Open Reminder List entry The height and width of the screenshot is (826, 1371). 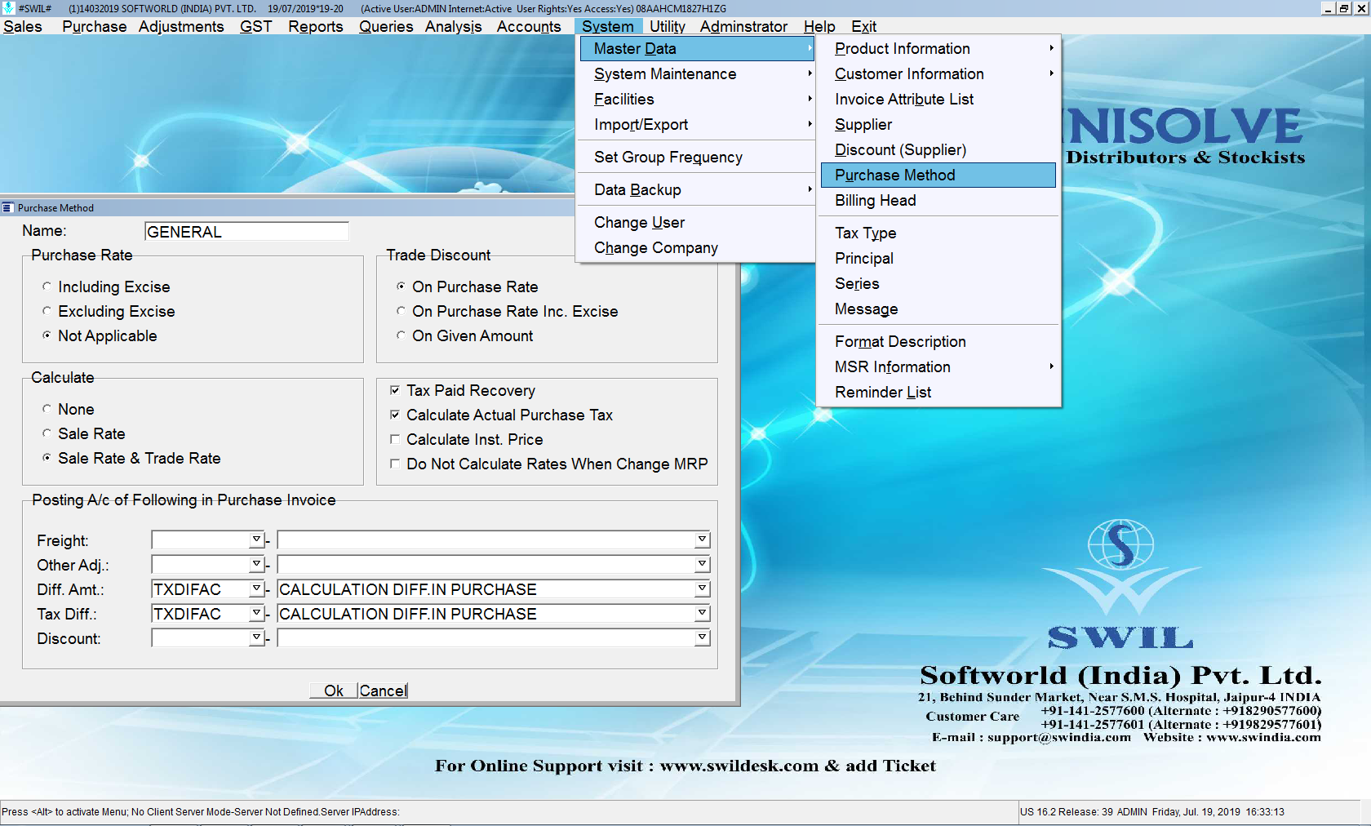(x=938, y=393)
